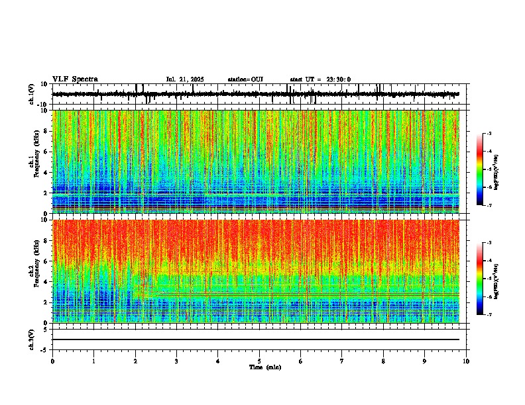525x405 pixels.
Task: Click the log(PSD) label beside ch.2 colorbar
Action: 496,281
